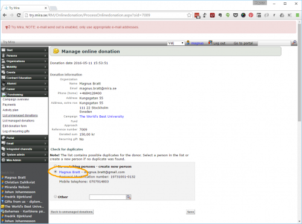Click the Events icon in sidebar
The height and width of the screenshot is (224, 302).
pos(4,72)
